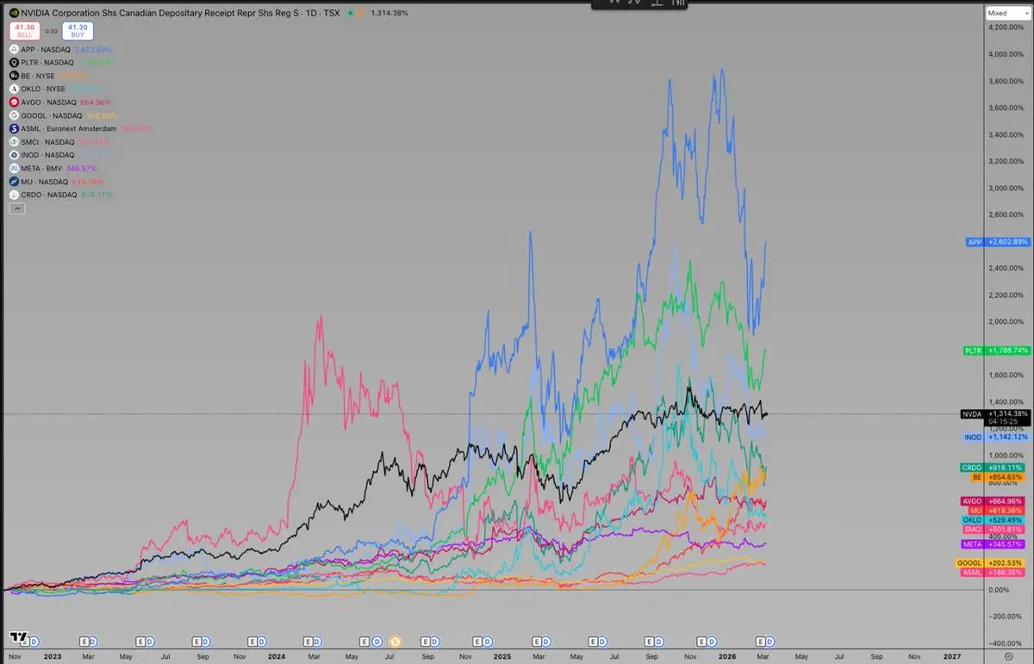Collapse the comparison symbols legend
Viewport: 1034px width, 664px height.
point(17,208)
